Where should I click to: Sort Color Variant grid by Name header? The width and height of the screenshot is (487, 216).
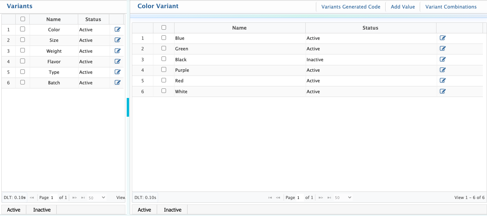click(x=239, y=28)
